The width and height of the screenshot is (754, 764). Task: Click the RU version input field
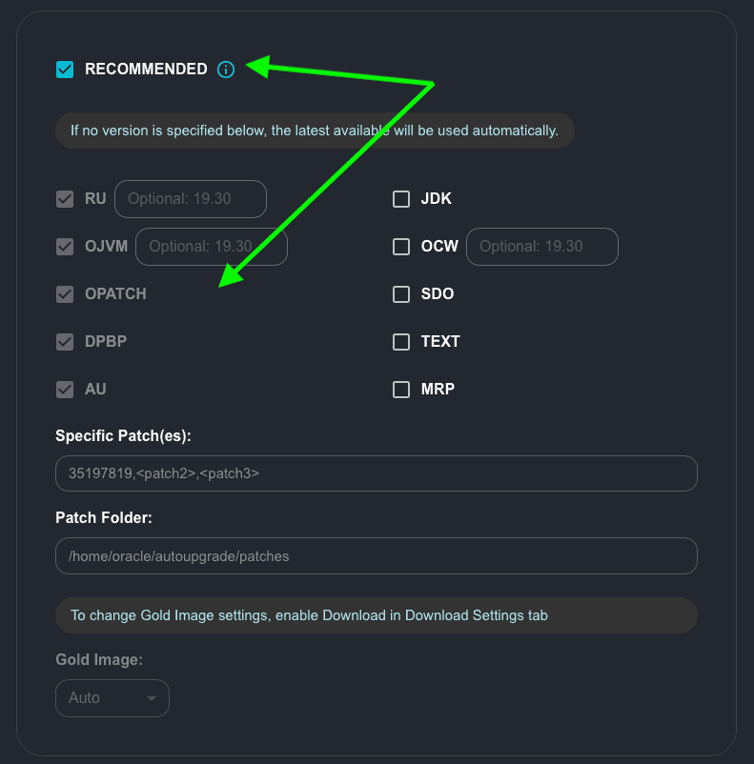tap(190, 198)
